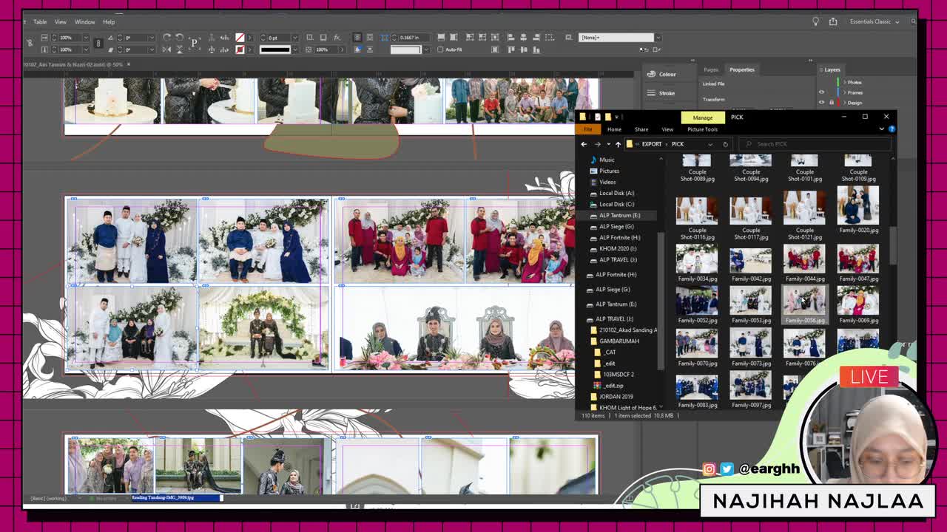Click Explorer's up-one-level arrow
Screen dimensions: 947x532
pyautogui.click(x=618, y=144)
